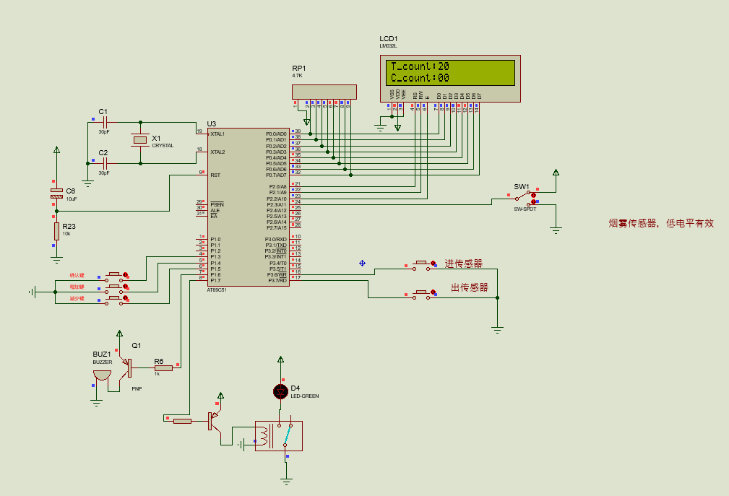Click the XTAL1 pin label on U3
This screenshot has height=496, width=729.
(x=217, y=134)
